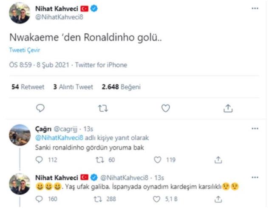View the 2.648 Beğeni list
Screen dimensions: 272x217
tap(121, 87)
